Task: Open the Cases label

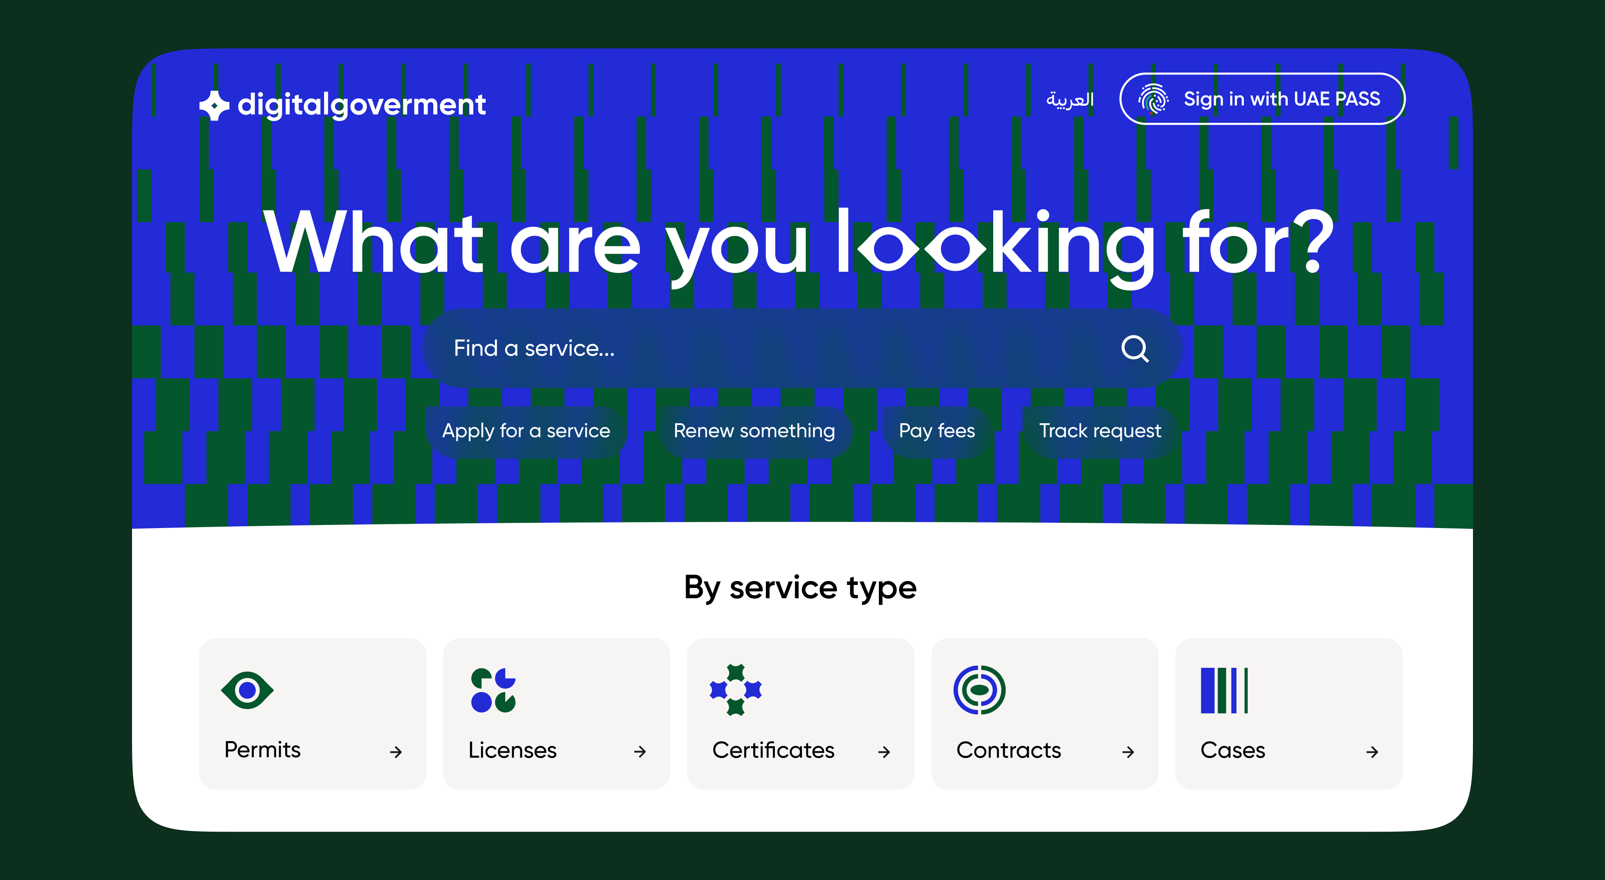Action: [x=1233, y=751]
